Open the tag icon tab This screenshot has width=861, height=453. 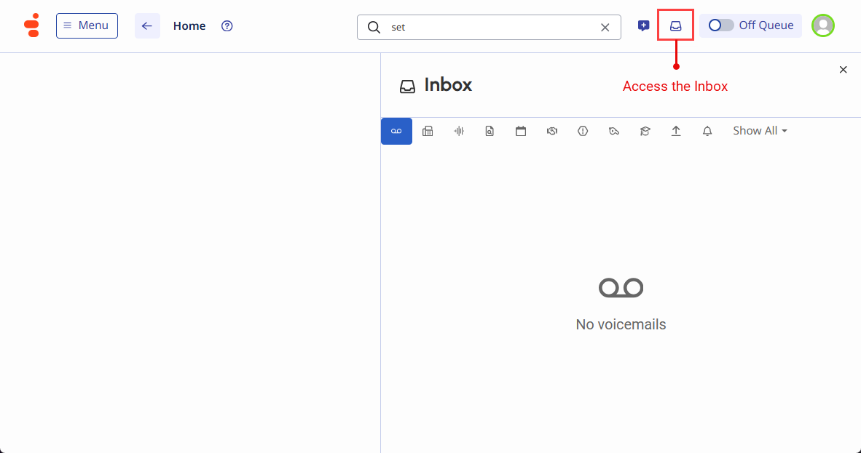[x=614, y=131]
